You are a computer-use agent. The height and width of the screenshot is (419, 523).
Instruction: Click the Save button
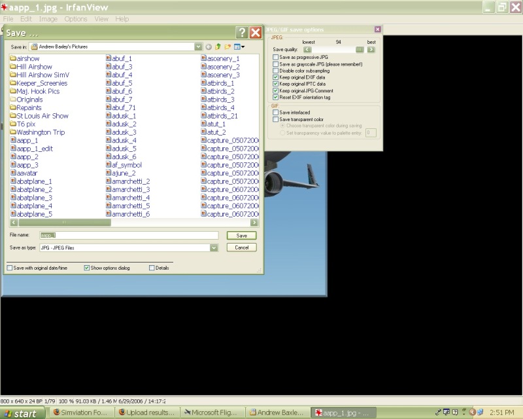(241, 236)
